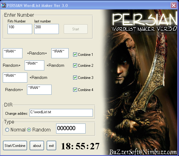Click the second ~IRAN~ suffix field in Combine 1 row
Viewport: 179px width, 156px height.
(60, 53)
